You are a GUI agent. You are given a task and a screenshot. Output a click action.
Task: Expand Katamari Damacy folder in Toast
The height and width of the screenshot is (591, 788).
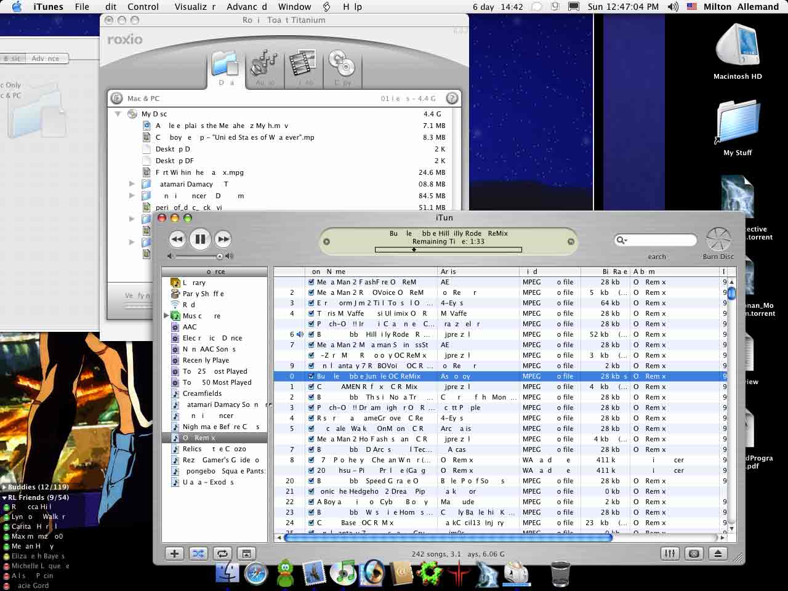132,184
